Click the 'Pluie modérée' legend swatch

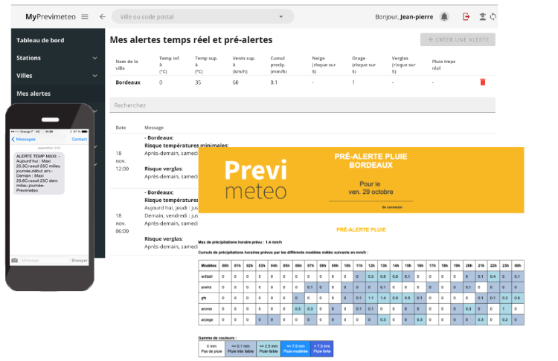pyautogui.click(x=295, y=348)
